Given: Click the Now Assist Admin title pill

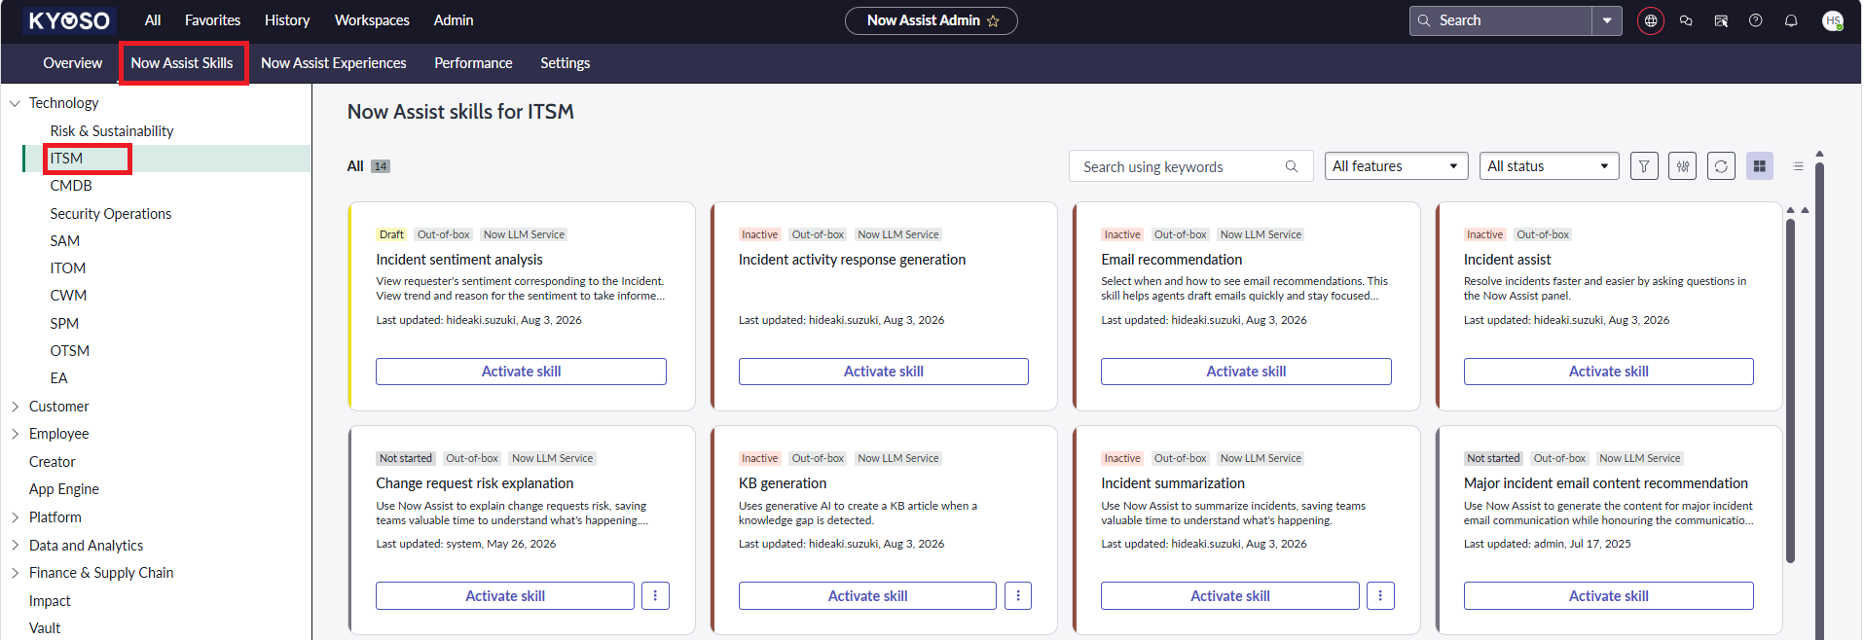Looking at the screenshot, I should [932, 20].
